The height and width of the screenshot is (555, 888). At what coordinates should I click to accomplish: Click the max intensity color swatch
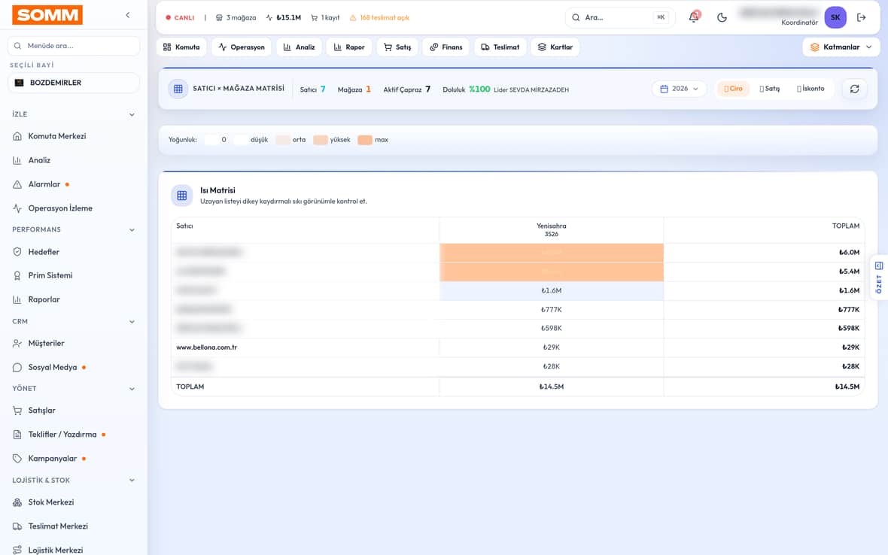(365, 140)
